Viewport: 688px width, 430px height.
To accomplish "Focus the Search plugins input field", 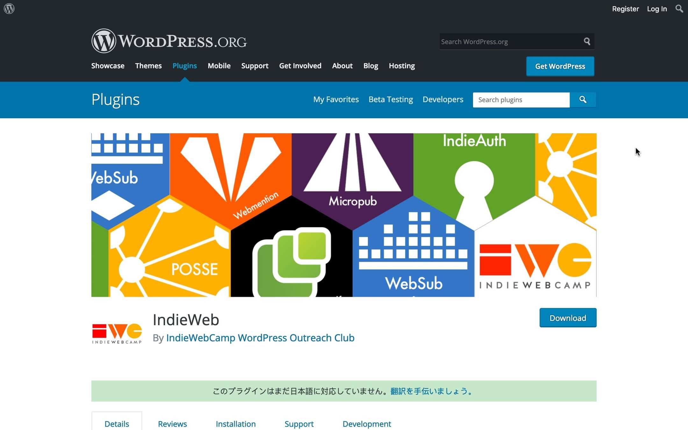I will [521, 100].
